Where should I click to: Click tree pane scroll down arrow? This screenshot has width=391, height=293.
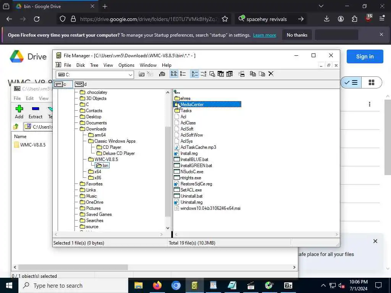168,228
